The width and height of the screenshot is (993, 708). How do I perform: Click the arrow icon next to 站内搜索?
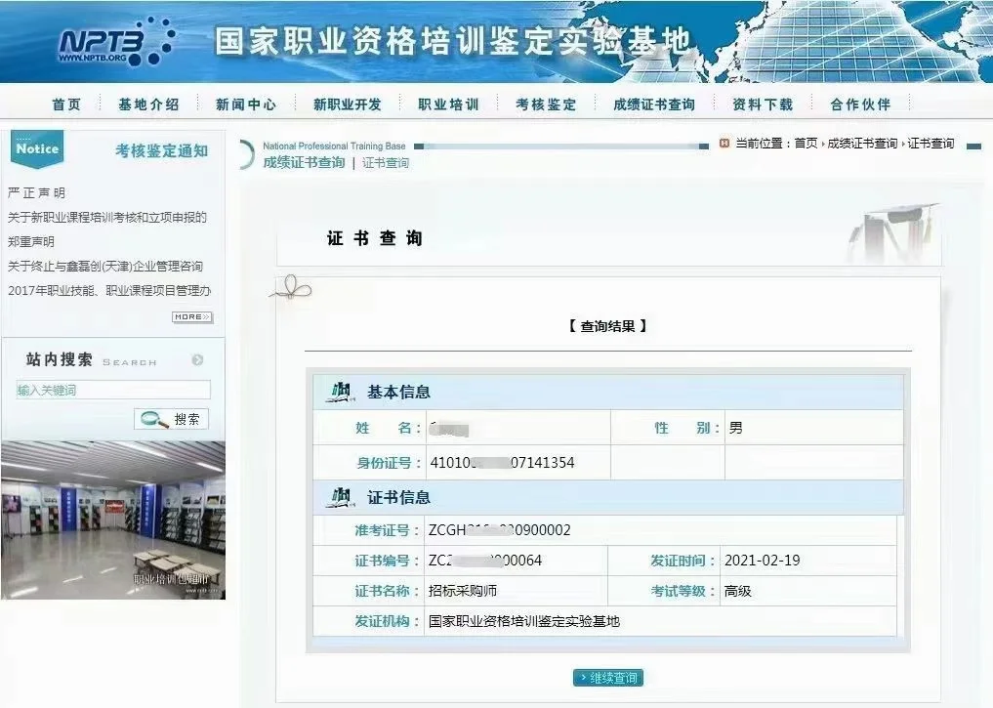(x=196, y=359)
